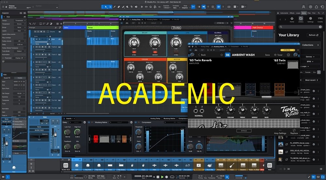Click the Splice Home icon
This screenshot has width=326, height=180.
pyautogui.click(x=292, y=19)
